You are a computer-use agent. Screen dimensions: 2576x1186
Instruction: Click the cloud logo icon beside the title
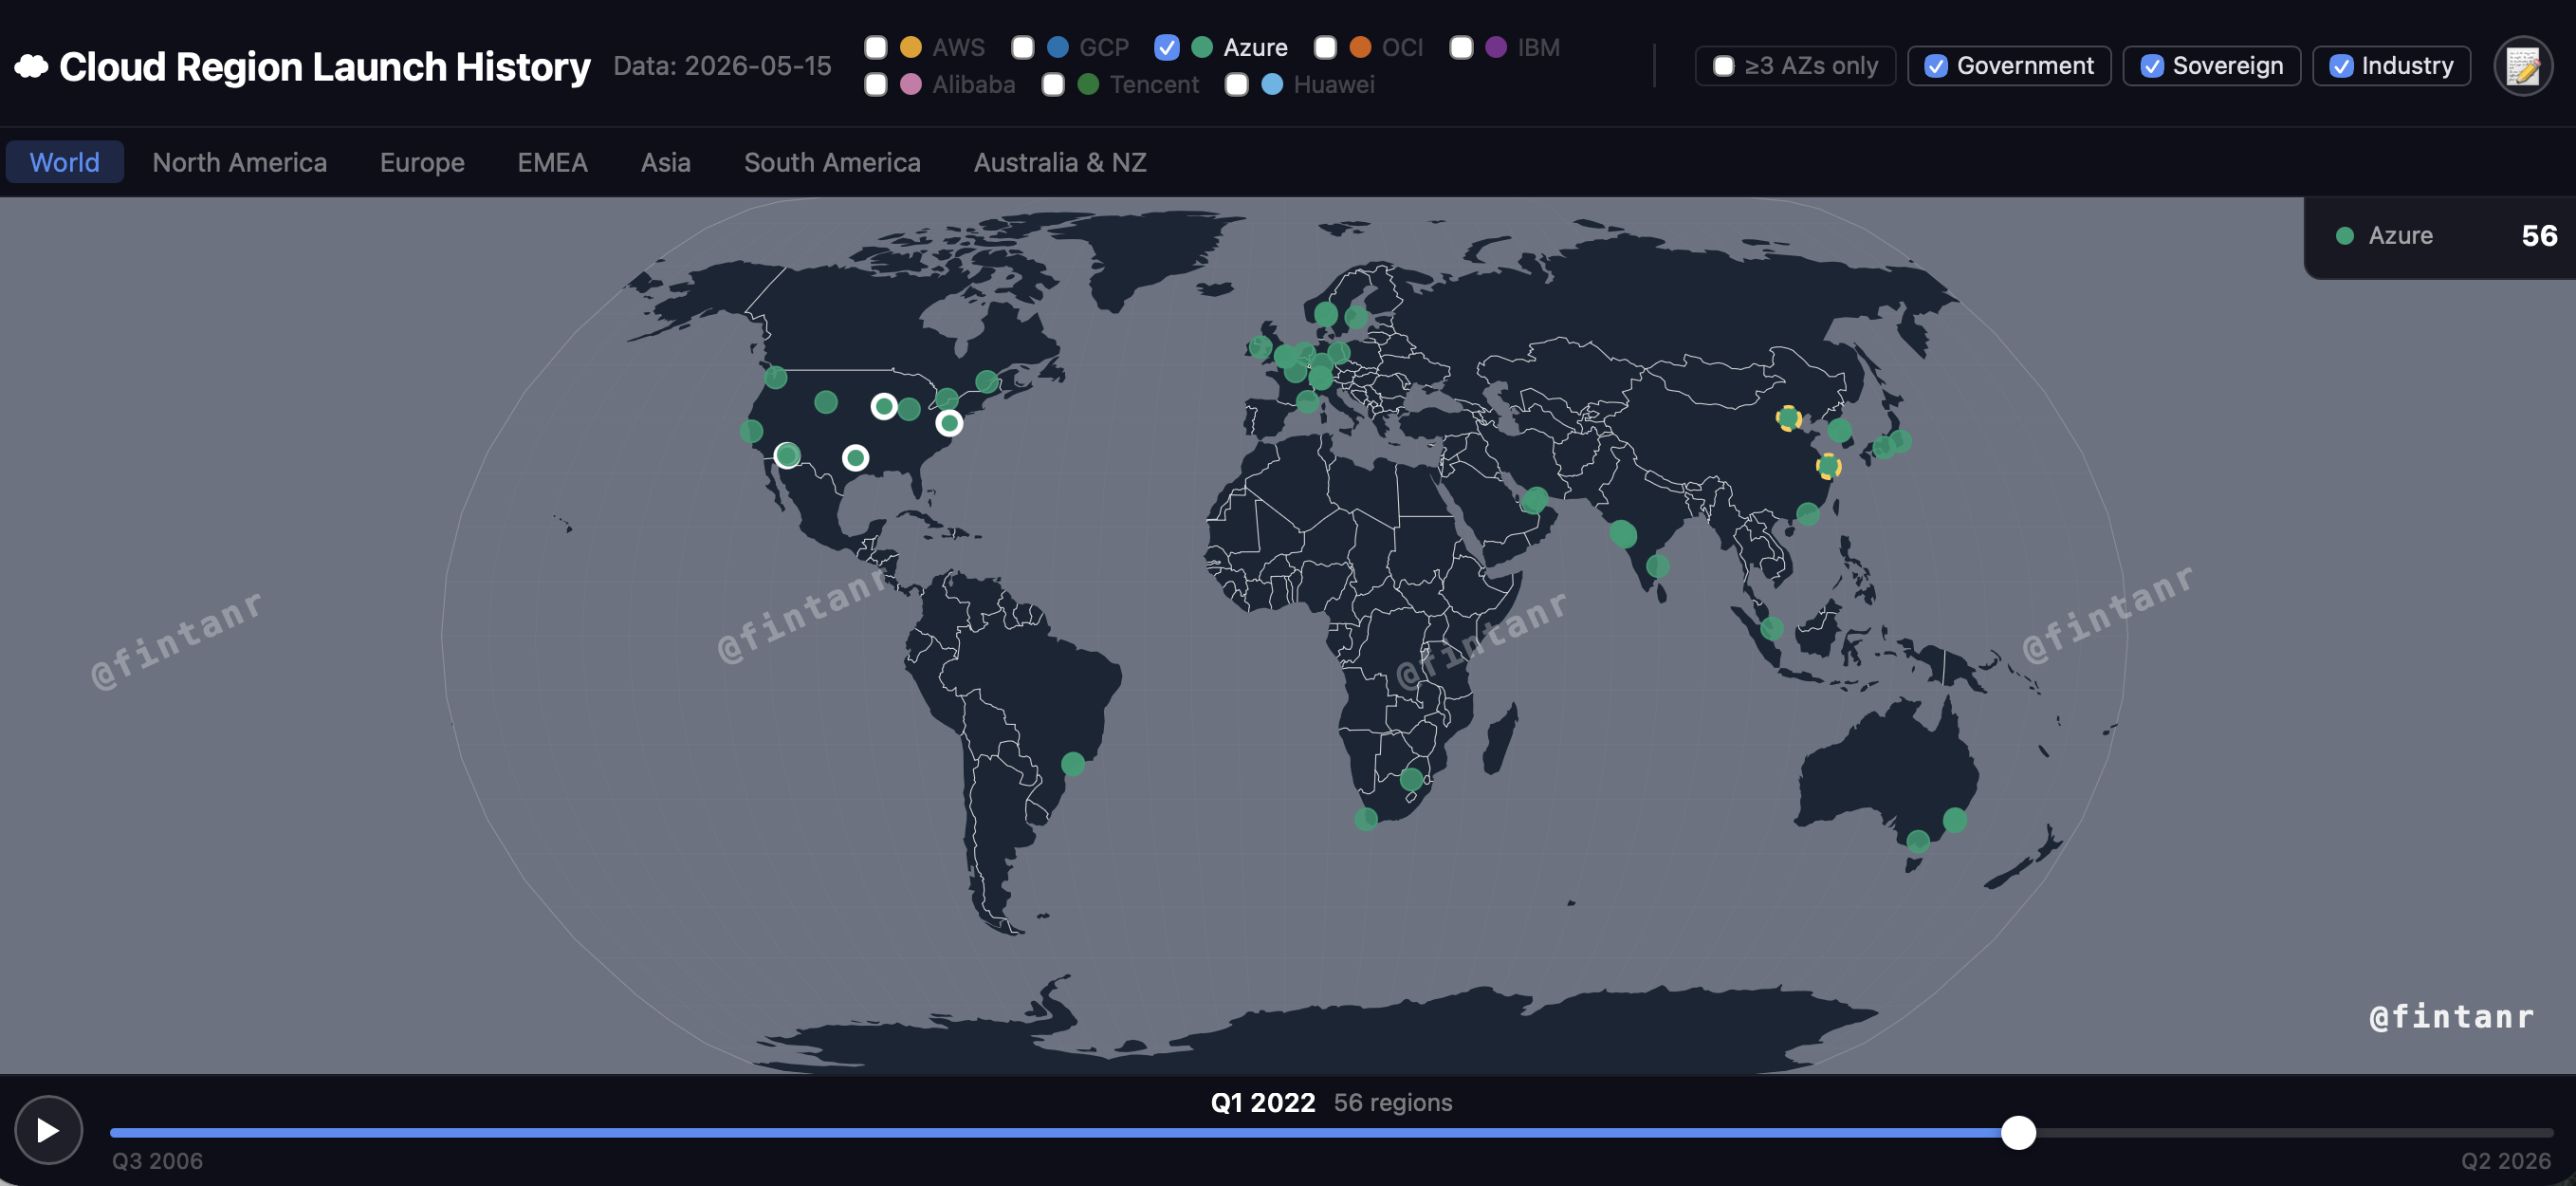pos(32,67)
